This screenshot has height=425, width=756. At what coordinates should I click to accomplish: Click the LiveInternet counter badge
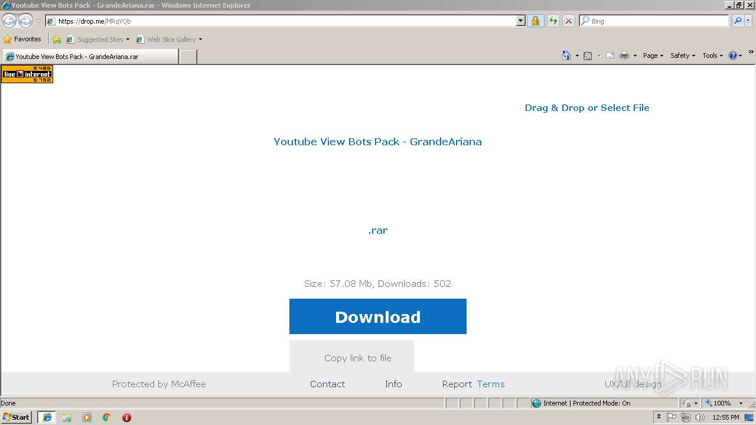click(x=27, y=74)
